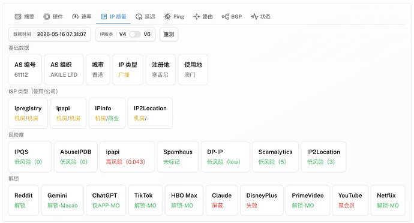Click the ipapi 高风险 (0.043) card
The width and height of the screenshot is (414, 223).
[127, 157]
